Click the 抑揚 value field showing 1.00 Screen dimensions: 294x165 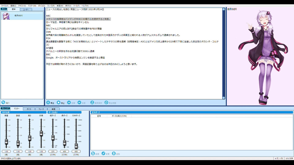[x=41, y=151]
